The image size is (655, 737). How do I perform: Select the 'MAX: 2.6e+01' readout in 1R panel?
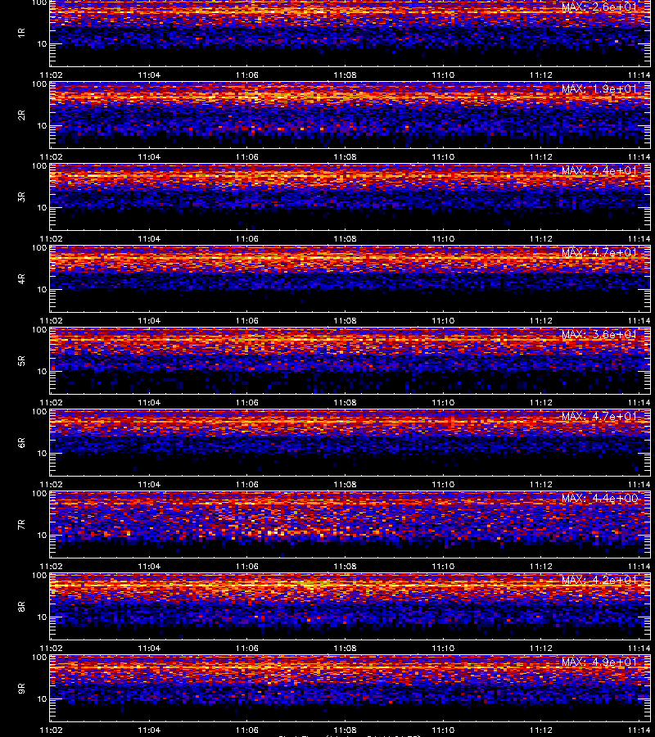[599, 7]
